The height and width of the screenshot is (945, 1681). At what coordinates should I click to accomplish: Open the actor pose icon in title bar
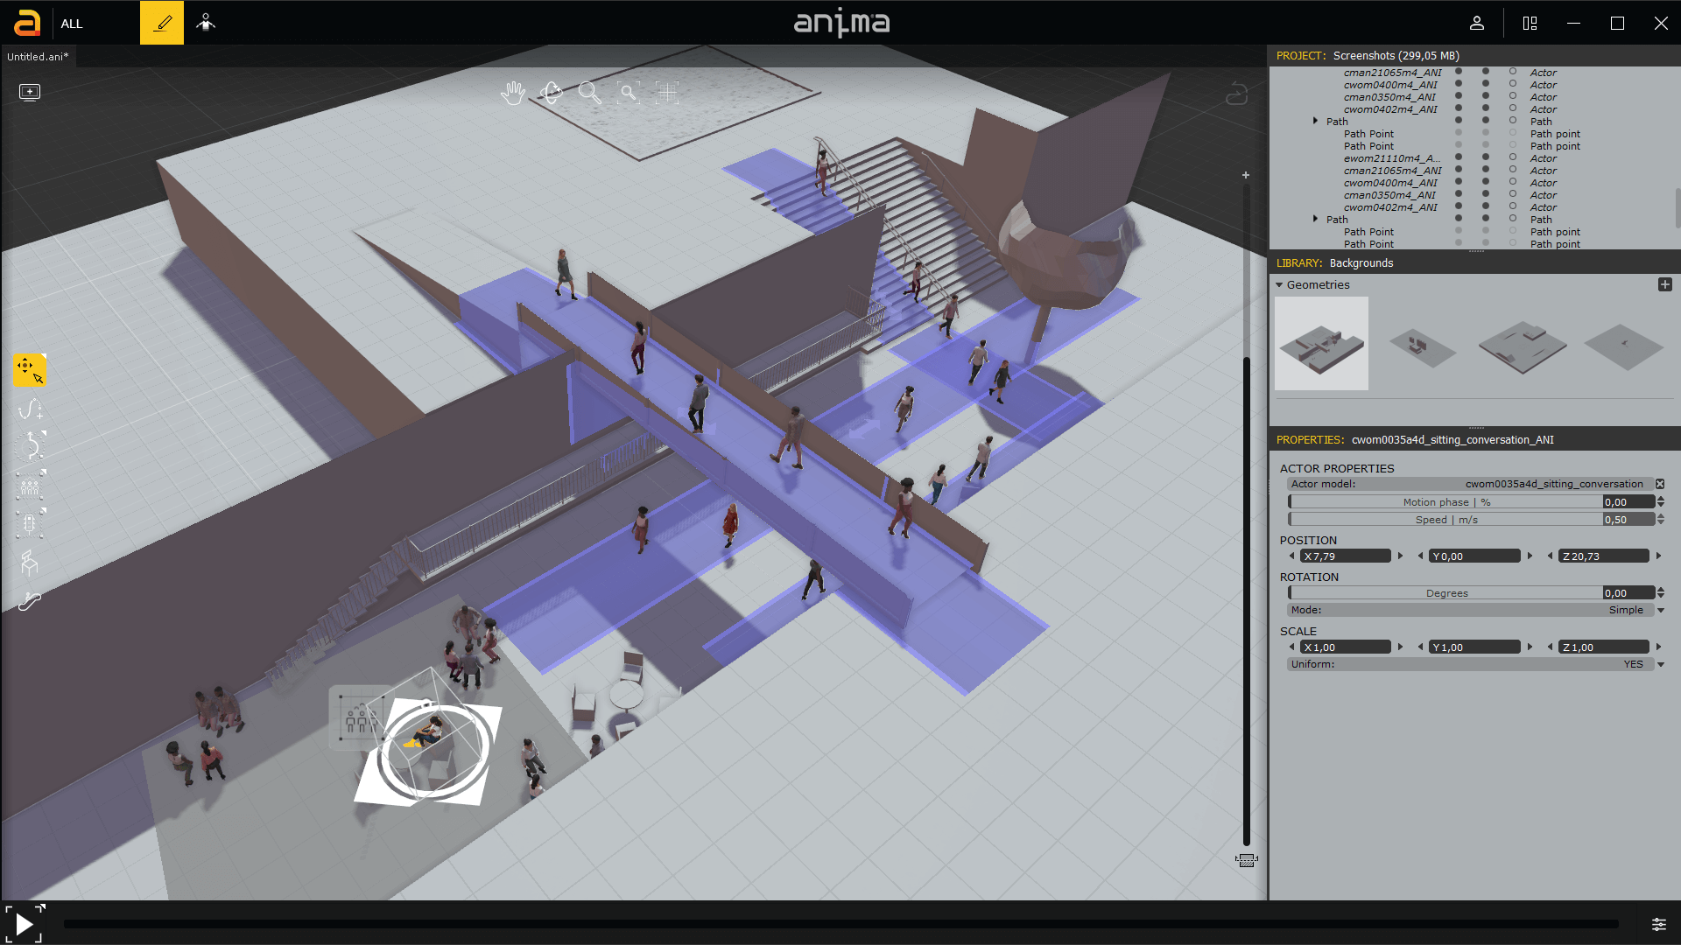pyautogui.click(x=206, y=21)
